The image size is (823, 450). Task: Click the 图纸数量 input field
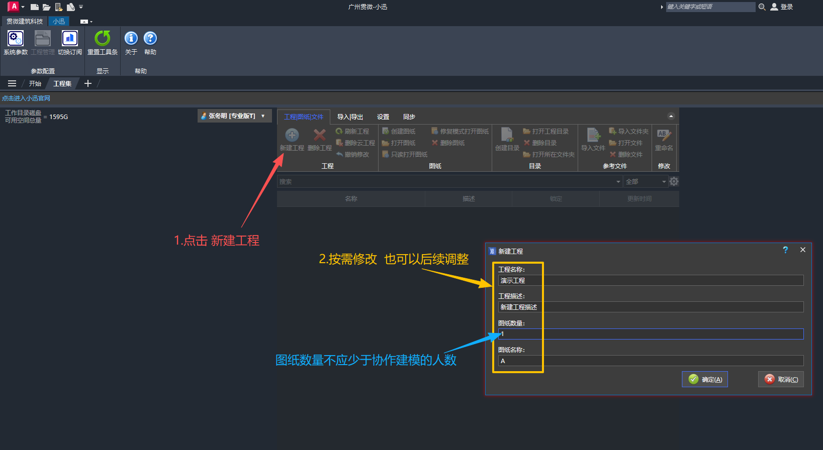pos(651,334)
